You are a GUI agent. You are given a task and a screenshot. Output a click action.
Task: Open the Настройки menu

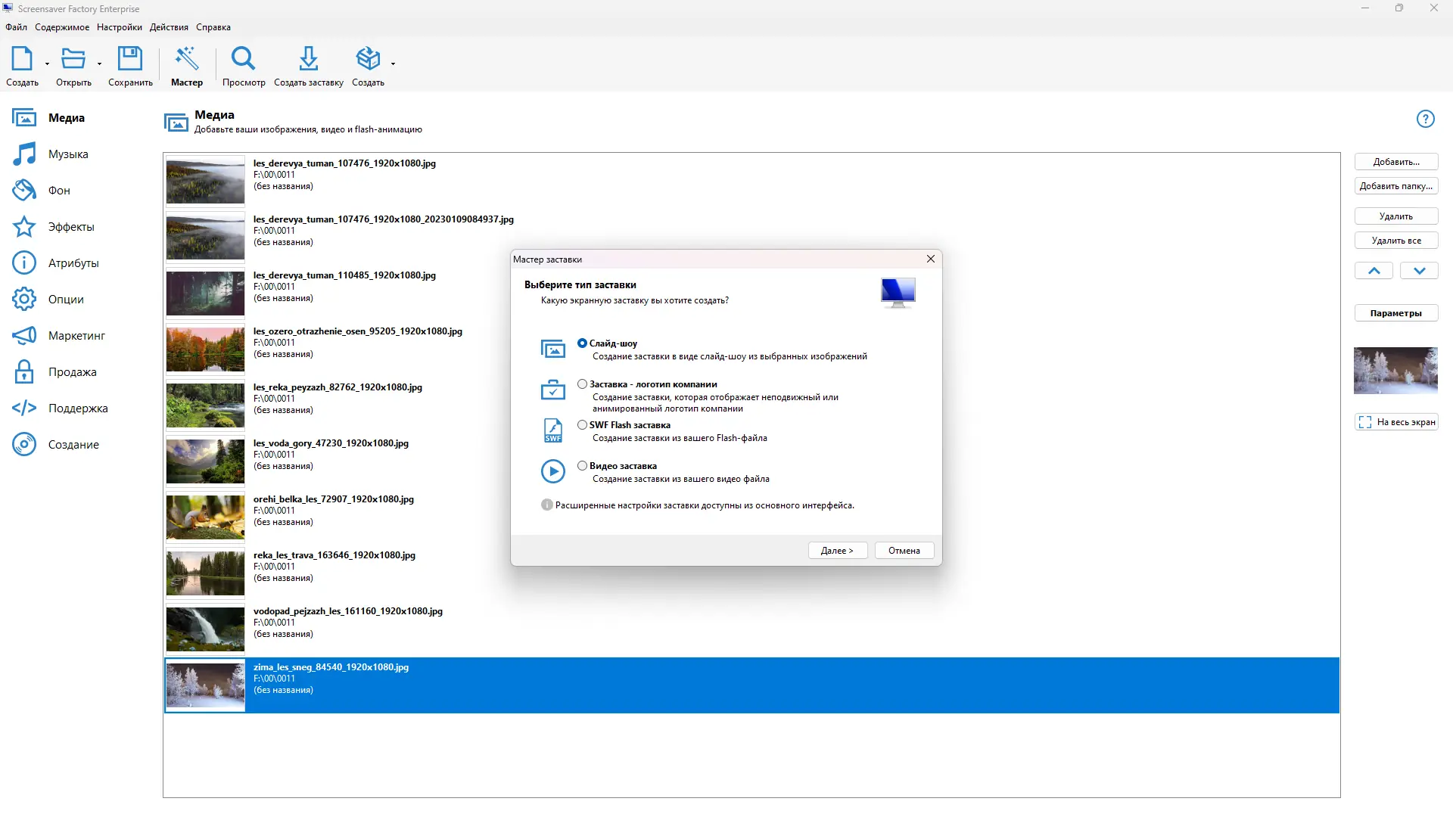pos(119,27)
